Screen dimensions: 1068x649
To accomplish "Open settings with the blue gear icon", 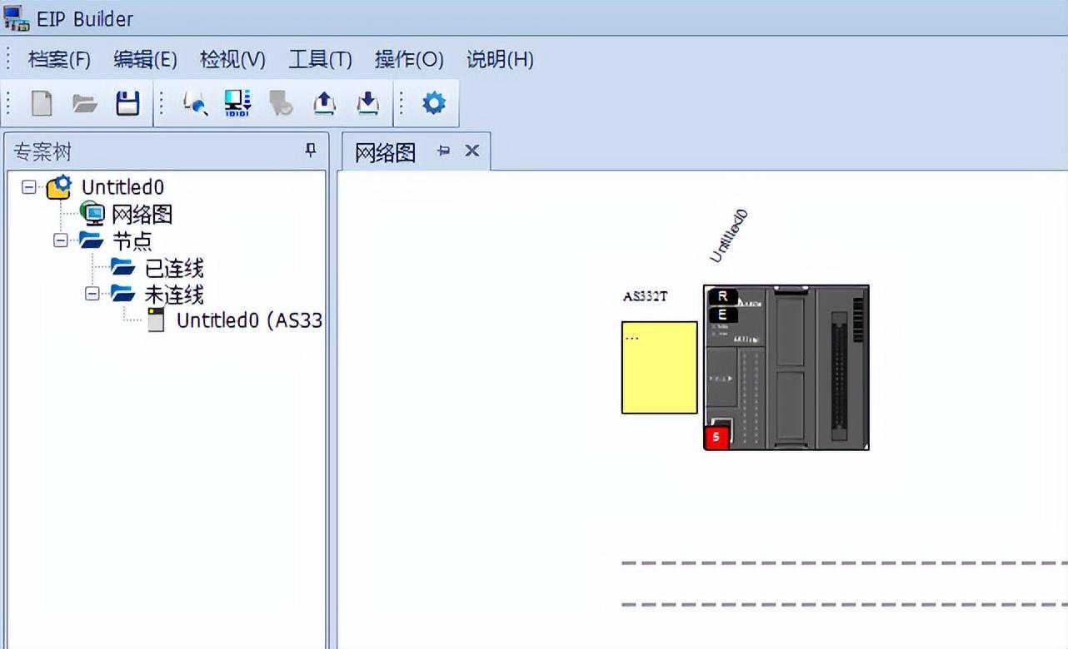I will pyautogui.click(x=434, y=103).
